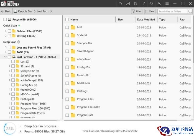Click the ProgramData folder icon in file list
Image resolution: width=194 pixels, height=136 pixels.
(x=73, y=115)
